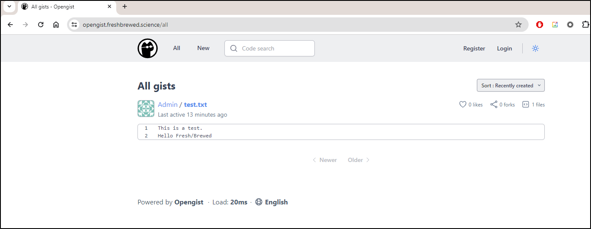This screenshot has height=229, width=591.
Task: Open the English language selector
Action: point(272,202)
